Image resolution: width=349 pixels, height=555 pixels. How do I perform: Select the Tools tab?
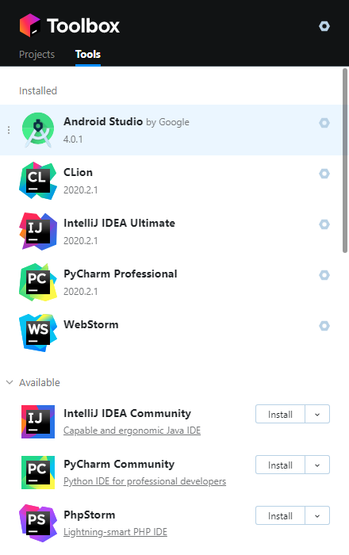88,54
